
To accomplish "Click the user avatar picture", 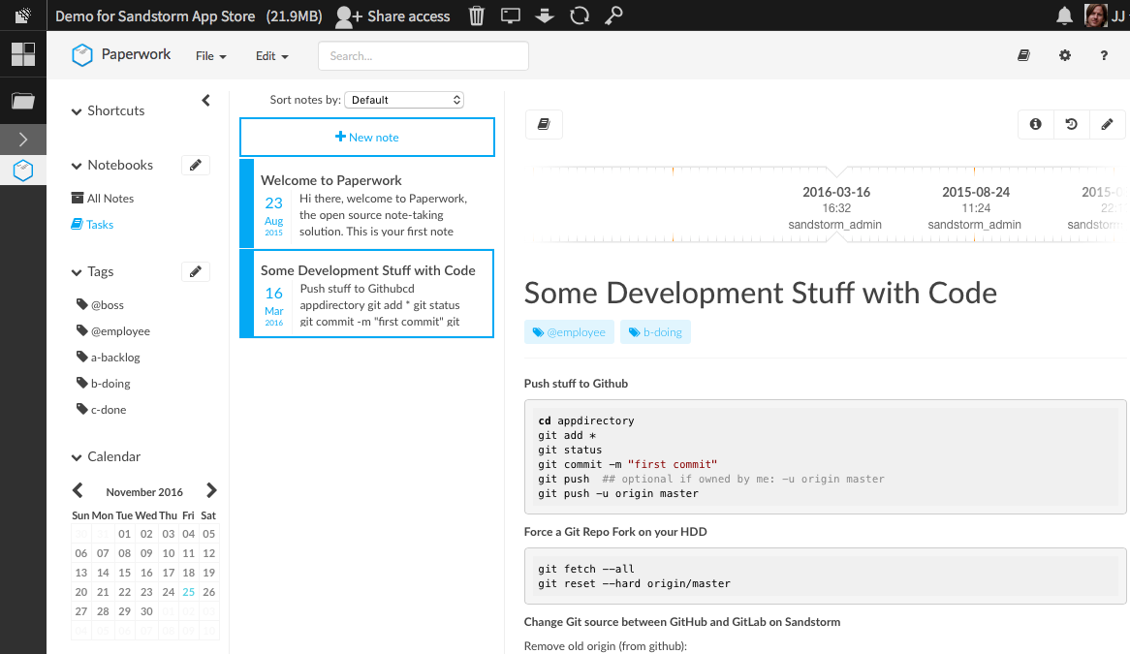I will click(x=1095, y=16).
